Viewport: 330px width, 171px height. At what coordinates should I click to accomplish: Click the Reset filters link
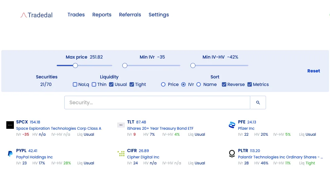click(x=314, y=71)
